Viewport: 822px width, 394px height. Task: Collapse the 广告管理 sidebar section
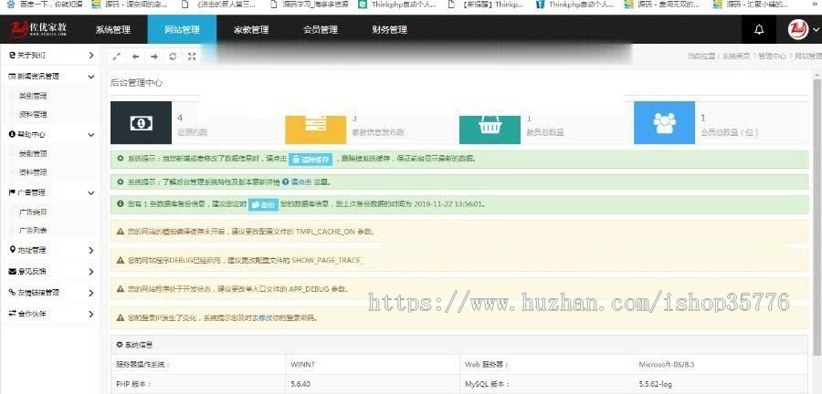[x=50, y=192]
